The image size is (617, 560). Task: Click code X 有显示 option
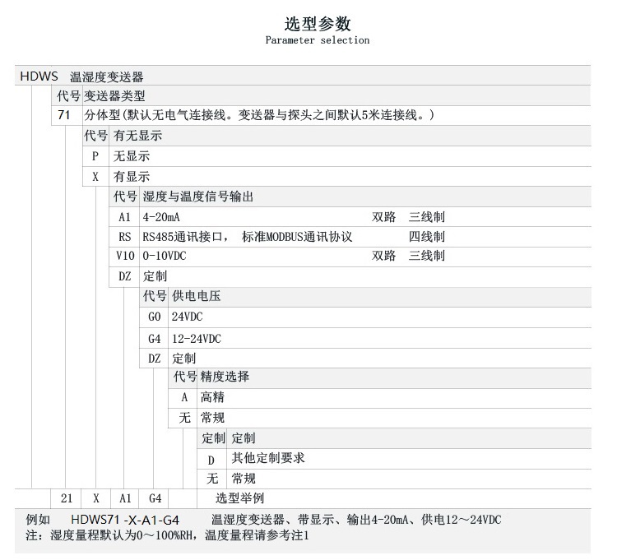(336, 177)
